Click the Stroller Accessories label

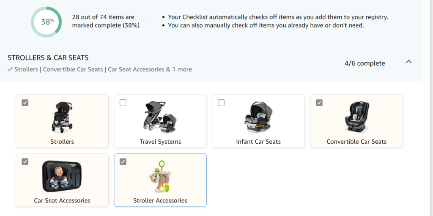click(x=160, y=200)
